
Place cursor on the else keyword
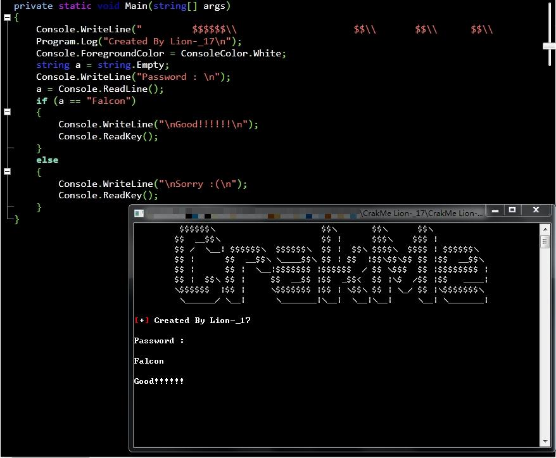coord(47,160)
